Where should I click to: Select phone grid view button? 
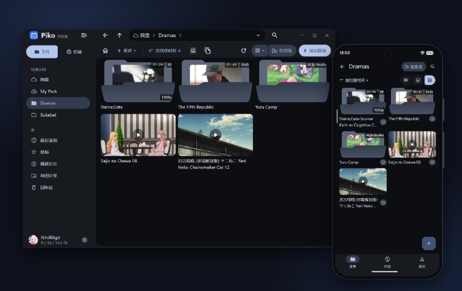(430, 80)
